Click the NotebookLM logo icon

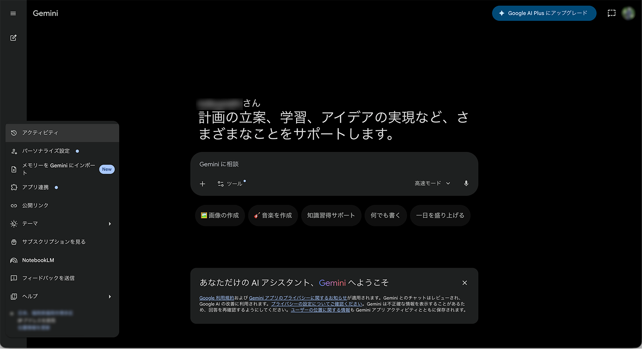[14, 260]
